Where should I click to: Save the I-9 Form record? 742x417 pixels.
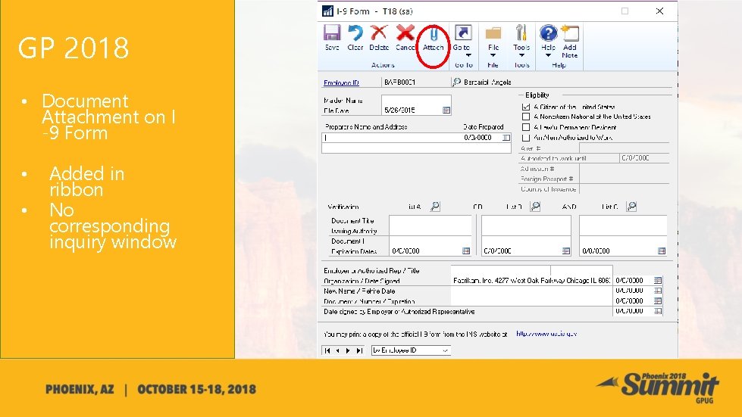332,38
